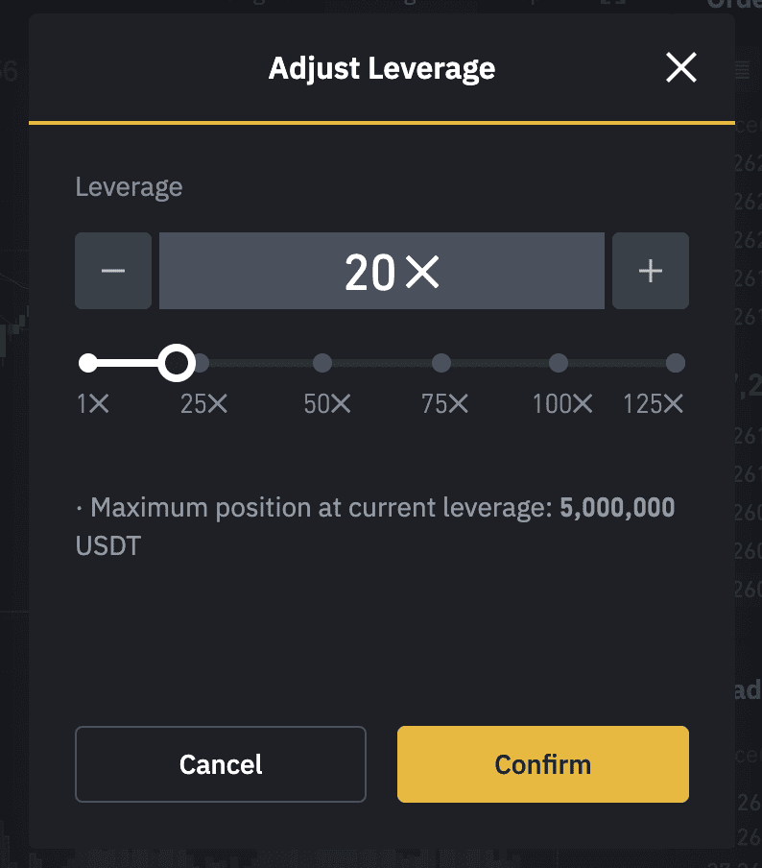Select the 75× dot on the slider
This screenshot has width=762, height=868.
[x=441, y=363]
